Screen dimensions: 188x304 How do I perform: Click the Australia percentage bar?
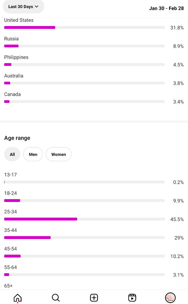pyautogui.click(x=85, y=83)
